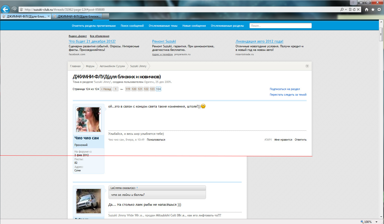Close the active ДЖИМНИ-ФЛУД tab
This screenshot has height=224, width=384.
click(49, 16)
